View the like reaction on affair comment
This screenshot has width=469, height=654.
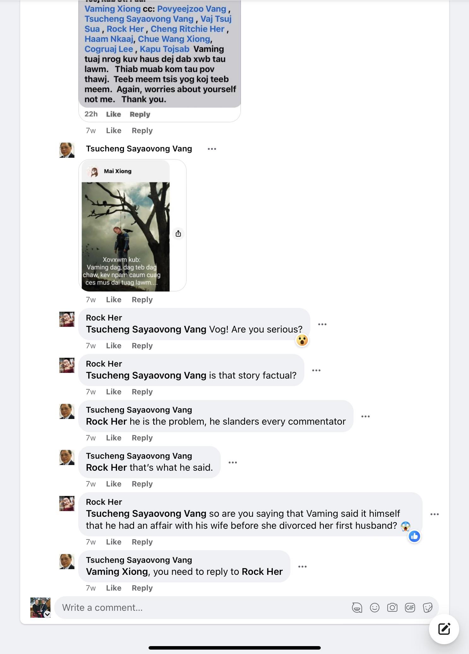click(414, 536)
